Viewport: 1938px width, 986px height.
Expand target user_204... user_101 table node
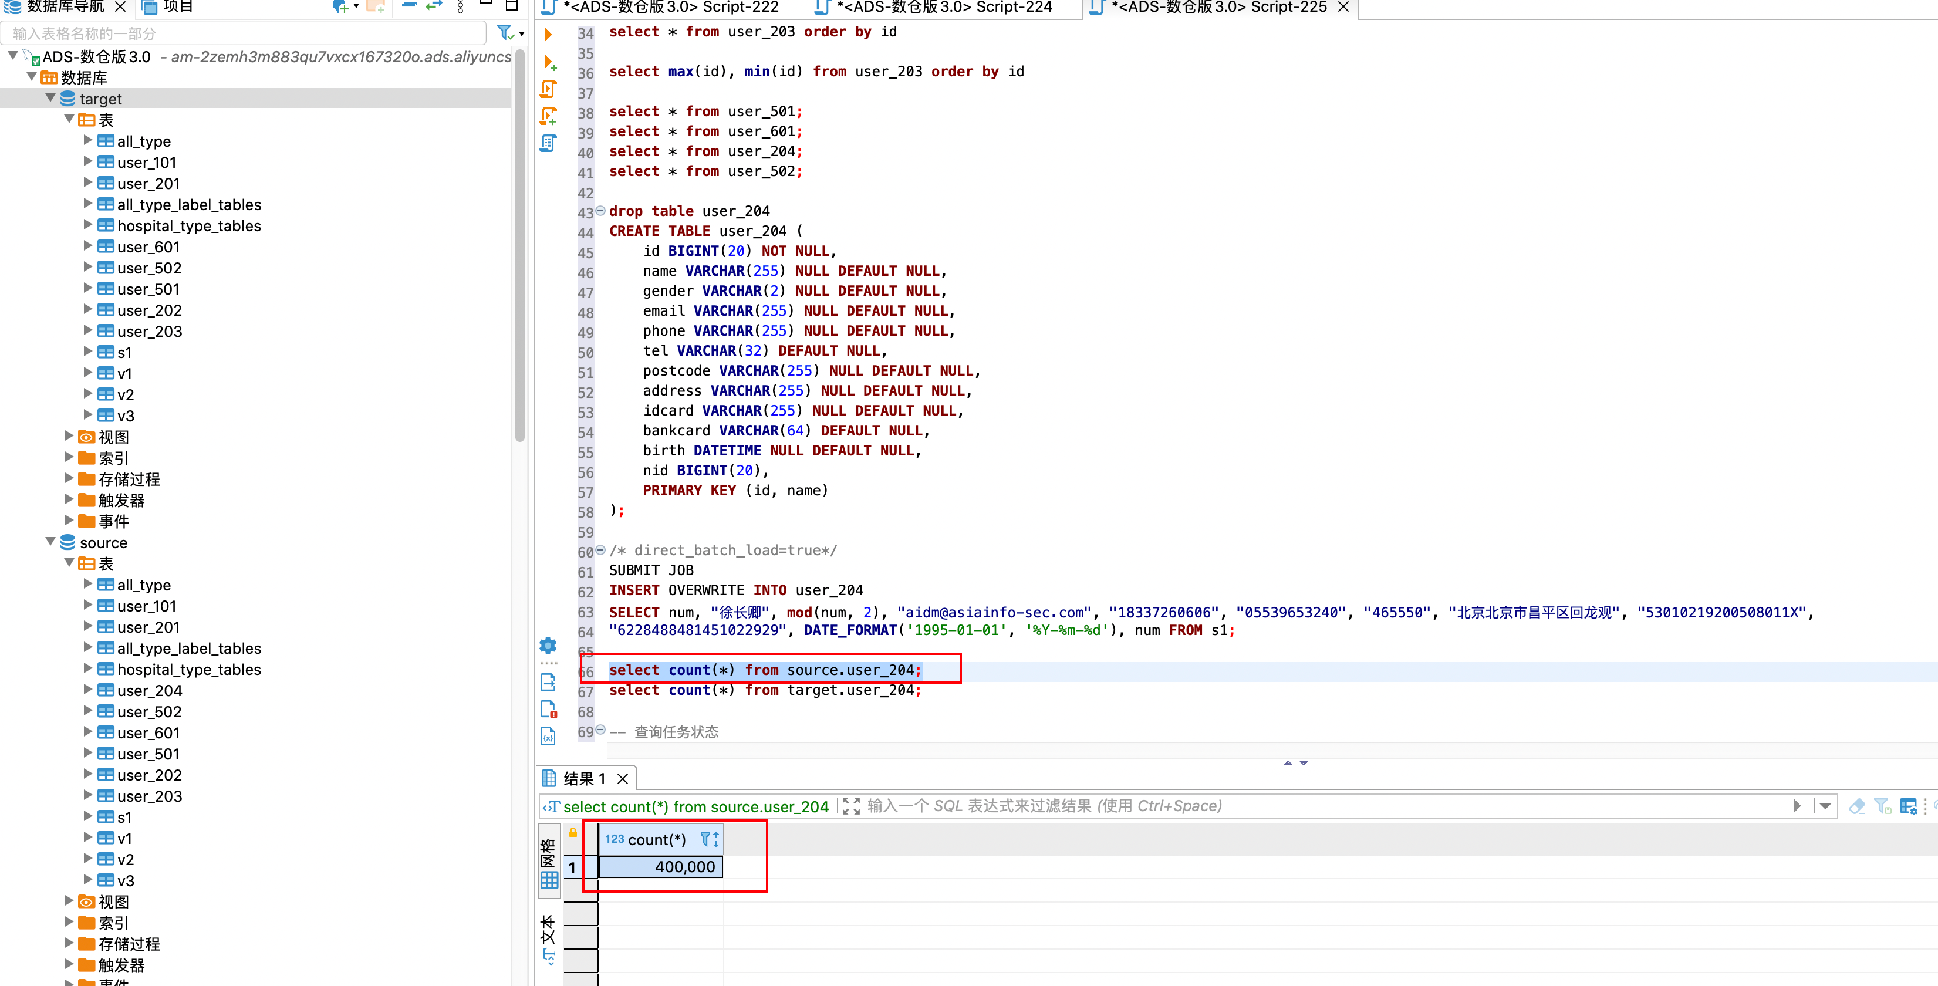tap(88, 161)
